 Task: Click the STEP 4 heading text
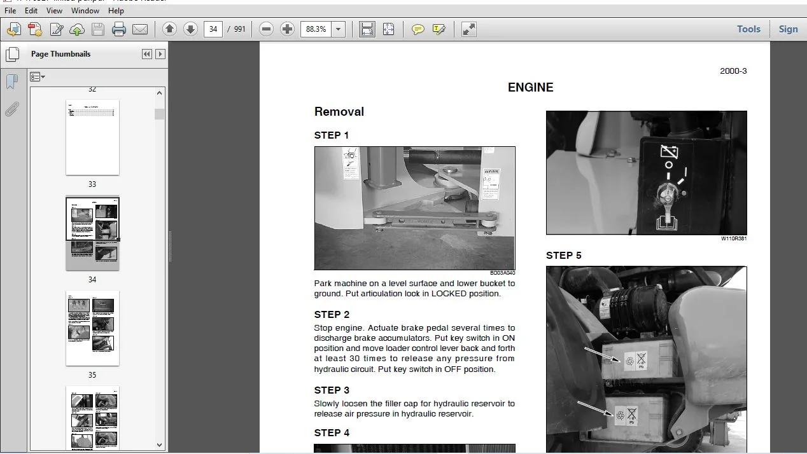point(332,433)
